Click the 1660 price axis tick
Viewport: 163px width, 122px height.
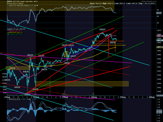pos(159,51)
